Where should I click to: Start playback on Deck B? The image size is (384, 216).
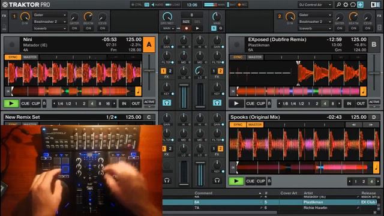[x=236, y=103]
